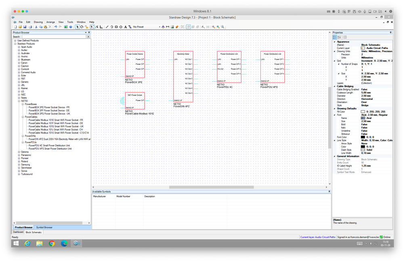
Task: Open the Arrange menu
Action: click(x=50, y=22)
